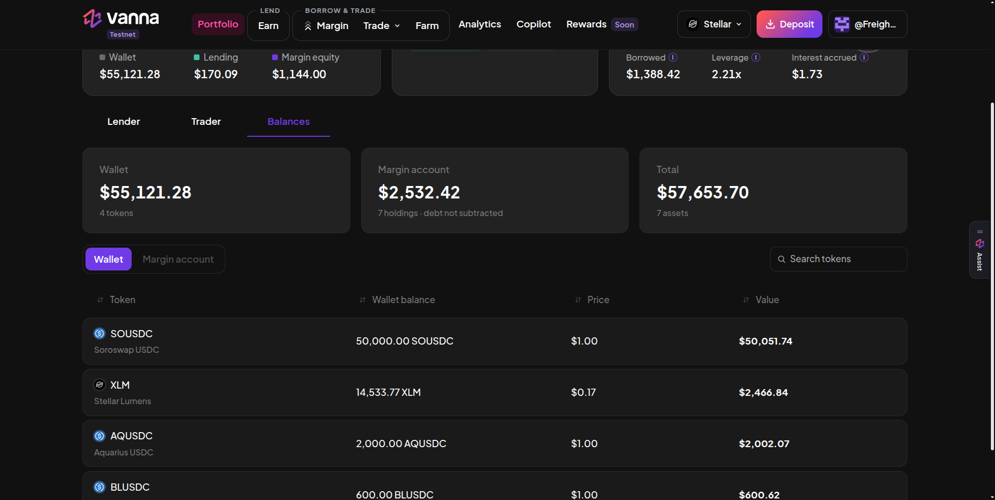Open the Trader tab
The width and height of the screenshot is (995, 500).
pyautogui.click(x=206, y=122)
